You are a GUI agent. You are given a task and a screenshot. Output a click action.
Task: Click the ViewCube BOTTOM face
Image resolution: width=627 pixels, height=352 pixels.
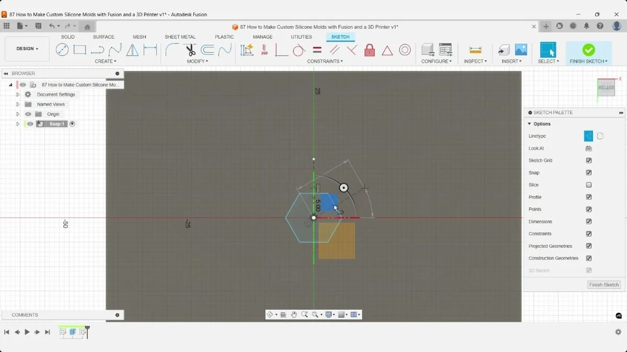point(607,87)
